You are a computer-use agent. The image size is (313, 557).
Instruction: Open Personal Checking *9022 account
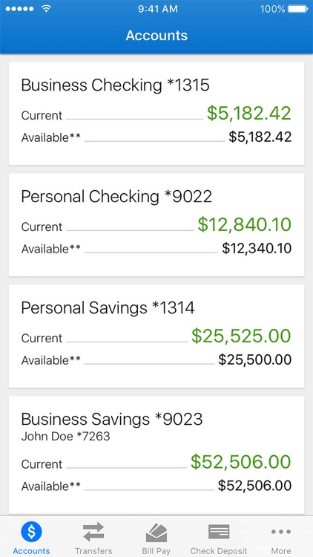pos(156,224)
